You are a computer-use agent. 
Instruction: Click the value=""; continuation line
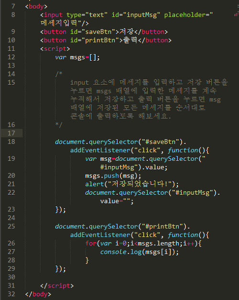(117, 201)
